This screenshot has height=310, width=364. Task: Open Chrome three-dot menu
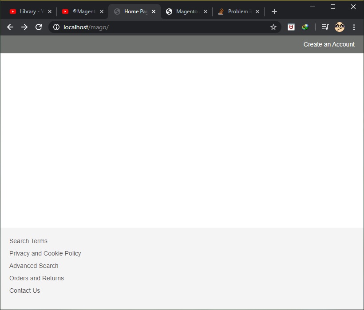click(x=354, y=27)
